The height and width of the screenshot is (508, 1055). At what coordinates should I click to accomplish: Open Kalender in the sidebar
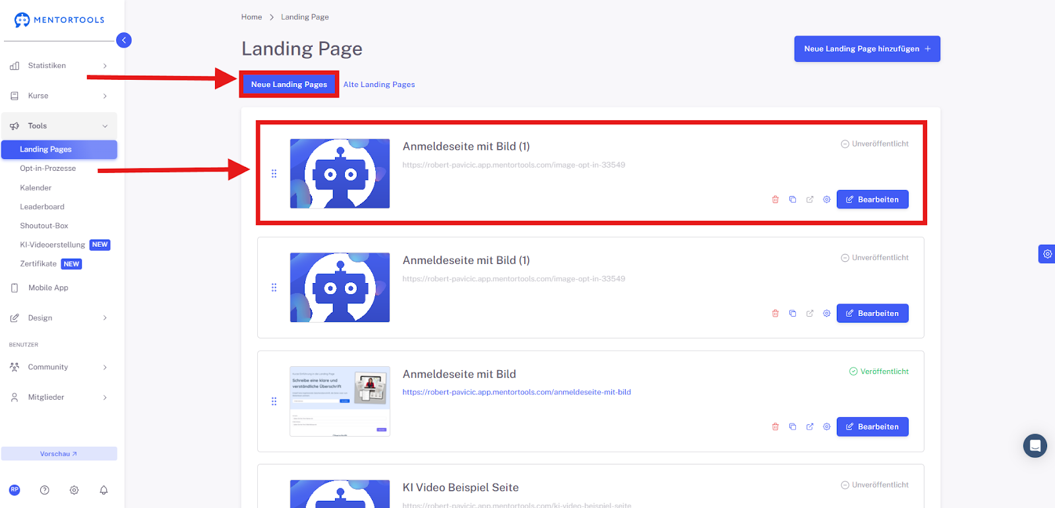click(36, 188)
